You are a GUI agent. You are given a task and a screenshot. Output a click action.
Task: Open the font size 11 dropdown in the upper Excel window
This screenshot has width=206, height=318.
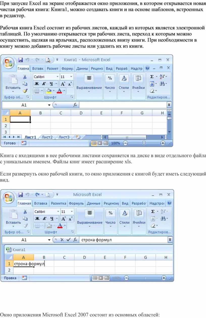coord(71,77)
